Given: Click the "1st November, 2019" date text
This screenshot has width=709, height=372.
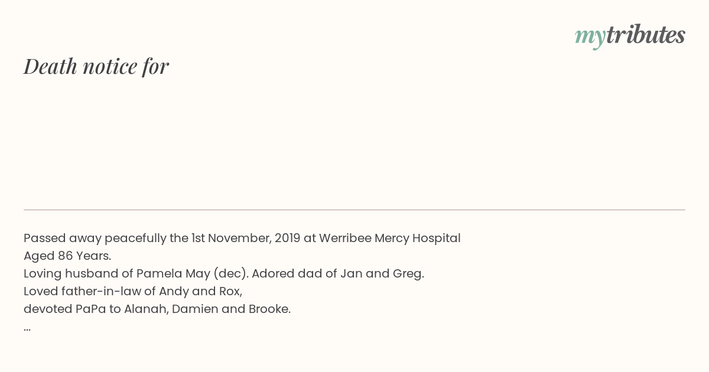Looking at the screenshot, I should coord(246,239).
